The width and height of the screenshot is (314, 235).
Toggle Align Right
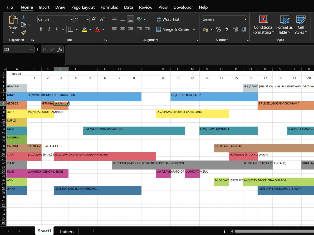131,29
